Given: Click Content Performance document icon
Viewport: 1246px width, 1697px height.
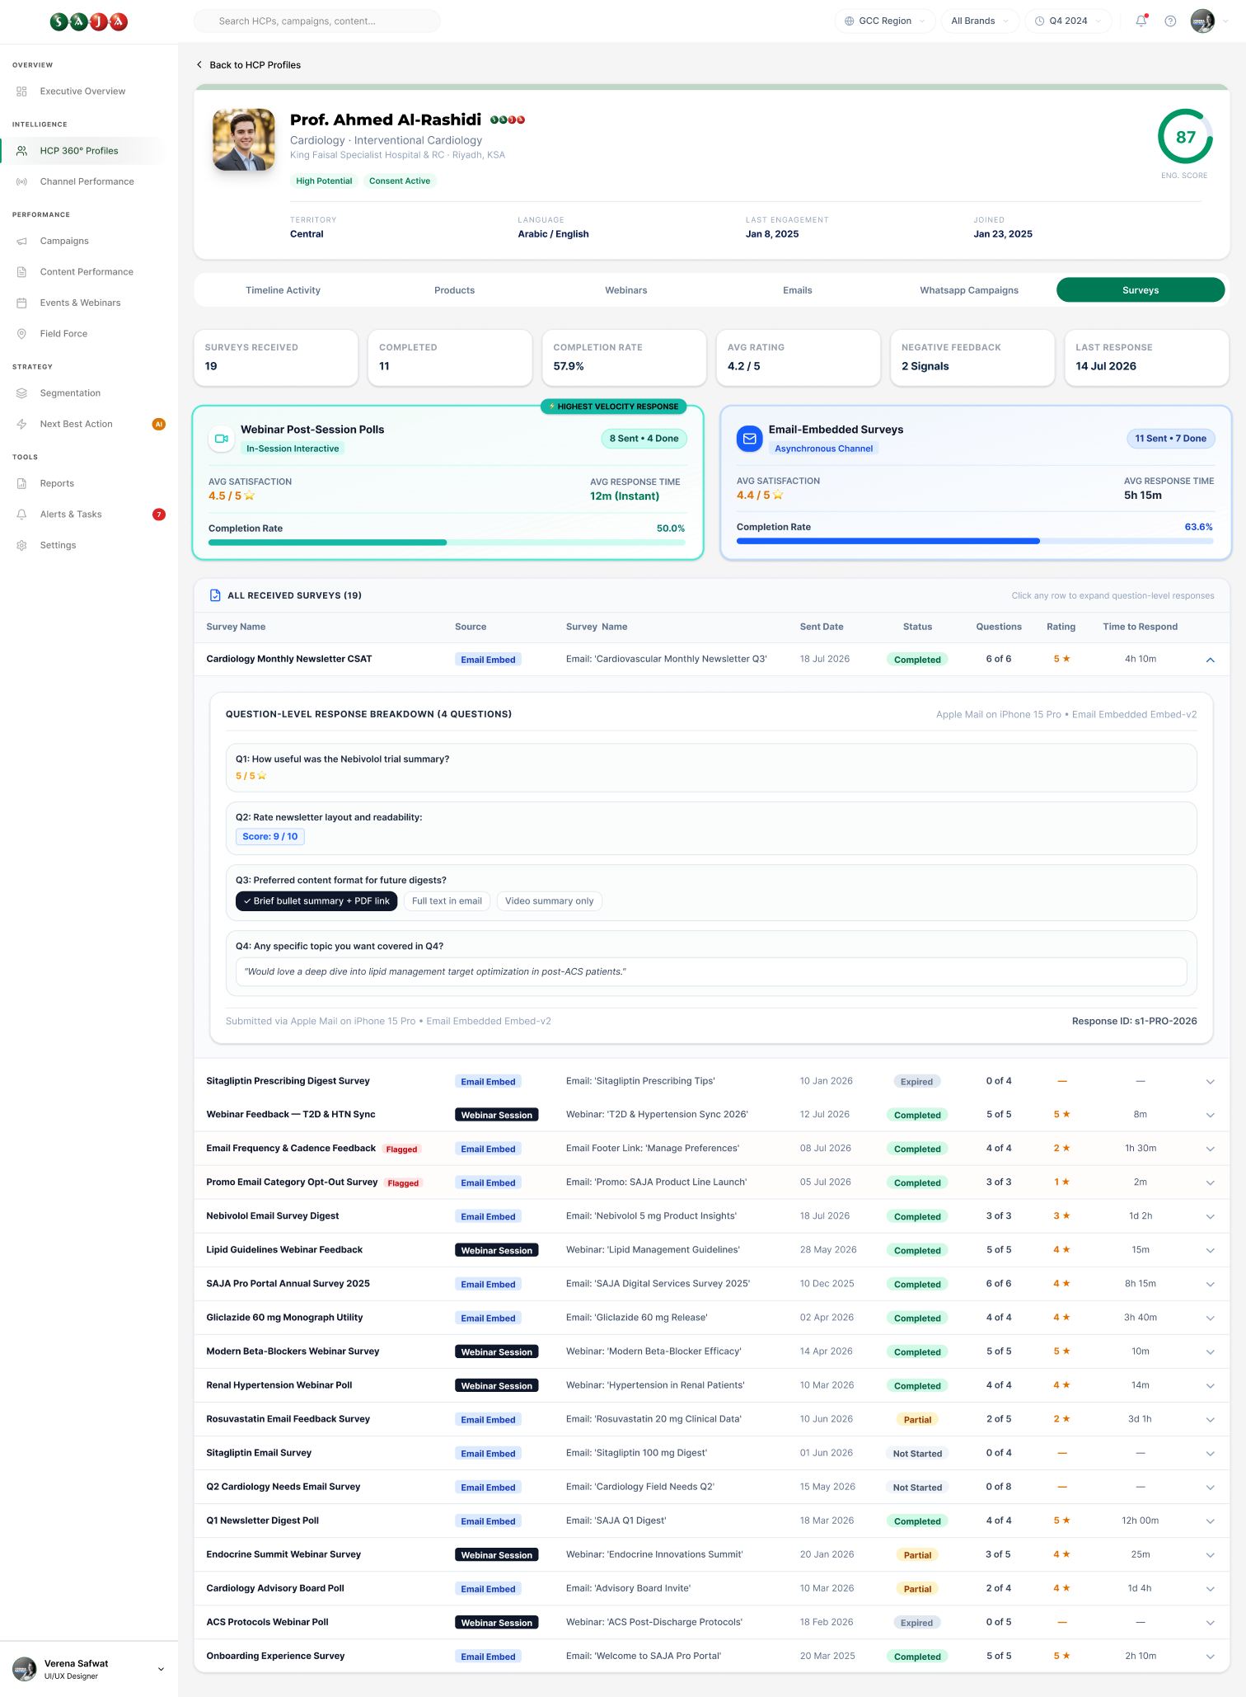Looking at the screenshot, I should click(21, 271).
